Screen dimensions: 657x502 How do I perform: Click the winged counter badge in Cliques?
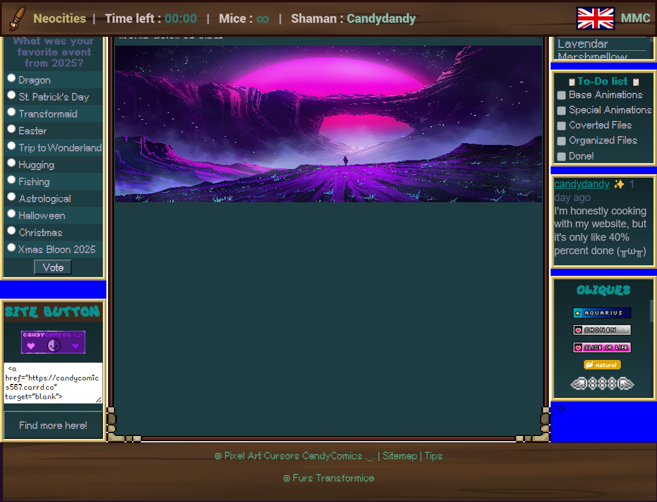pos(602,383)
